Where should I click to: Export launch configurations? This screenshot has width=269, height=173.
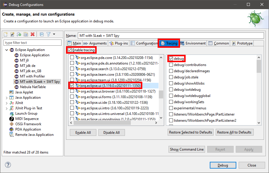click(x=18, y=34)
